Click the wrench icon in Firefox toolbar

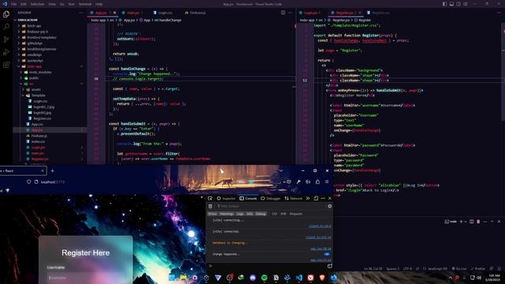[x=298, y=182]
